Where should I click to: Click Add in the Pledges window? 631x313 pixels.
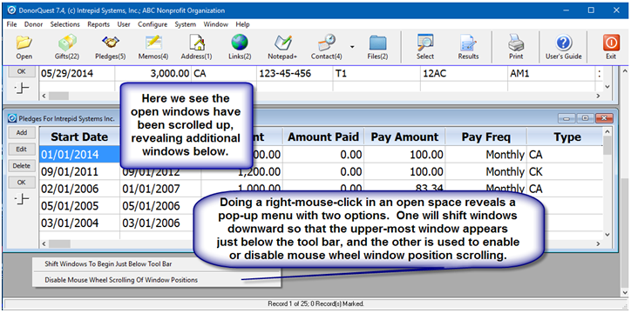[22, 132]
